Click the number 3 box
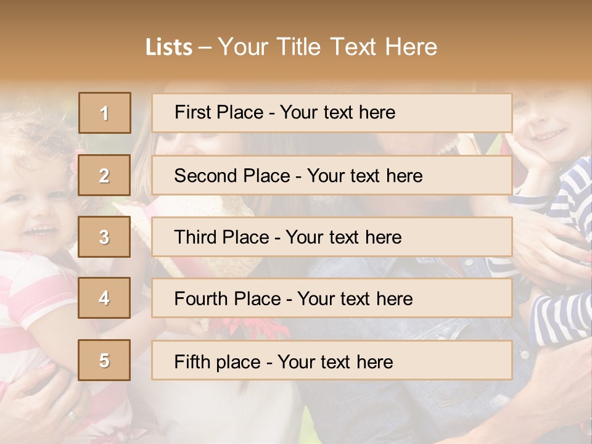This screenshot has width=592, height=444. 104,237
